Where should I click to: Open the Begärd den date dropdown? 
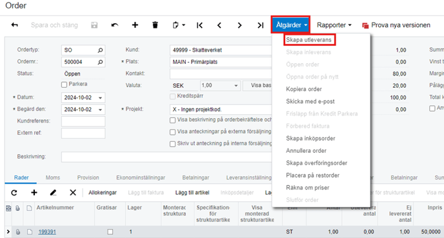click(100, 110)
